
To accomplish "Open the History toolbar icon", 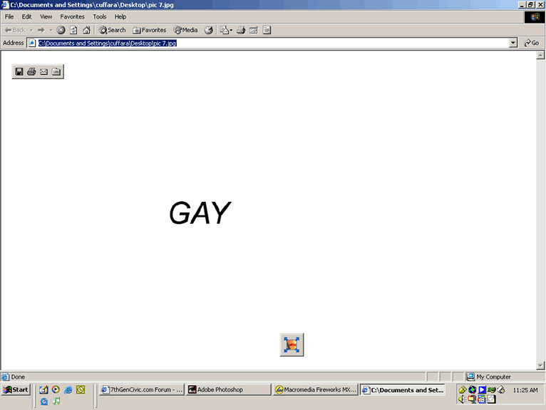I will pos(209,30).
